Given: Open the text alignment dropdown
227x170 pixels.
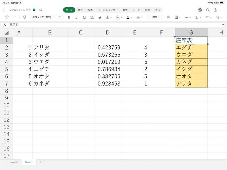Looking at the screenshot, I should (x=139, y=17).
